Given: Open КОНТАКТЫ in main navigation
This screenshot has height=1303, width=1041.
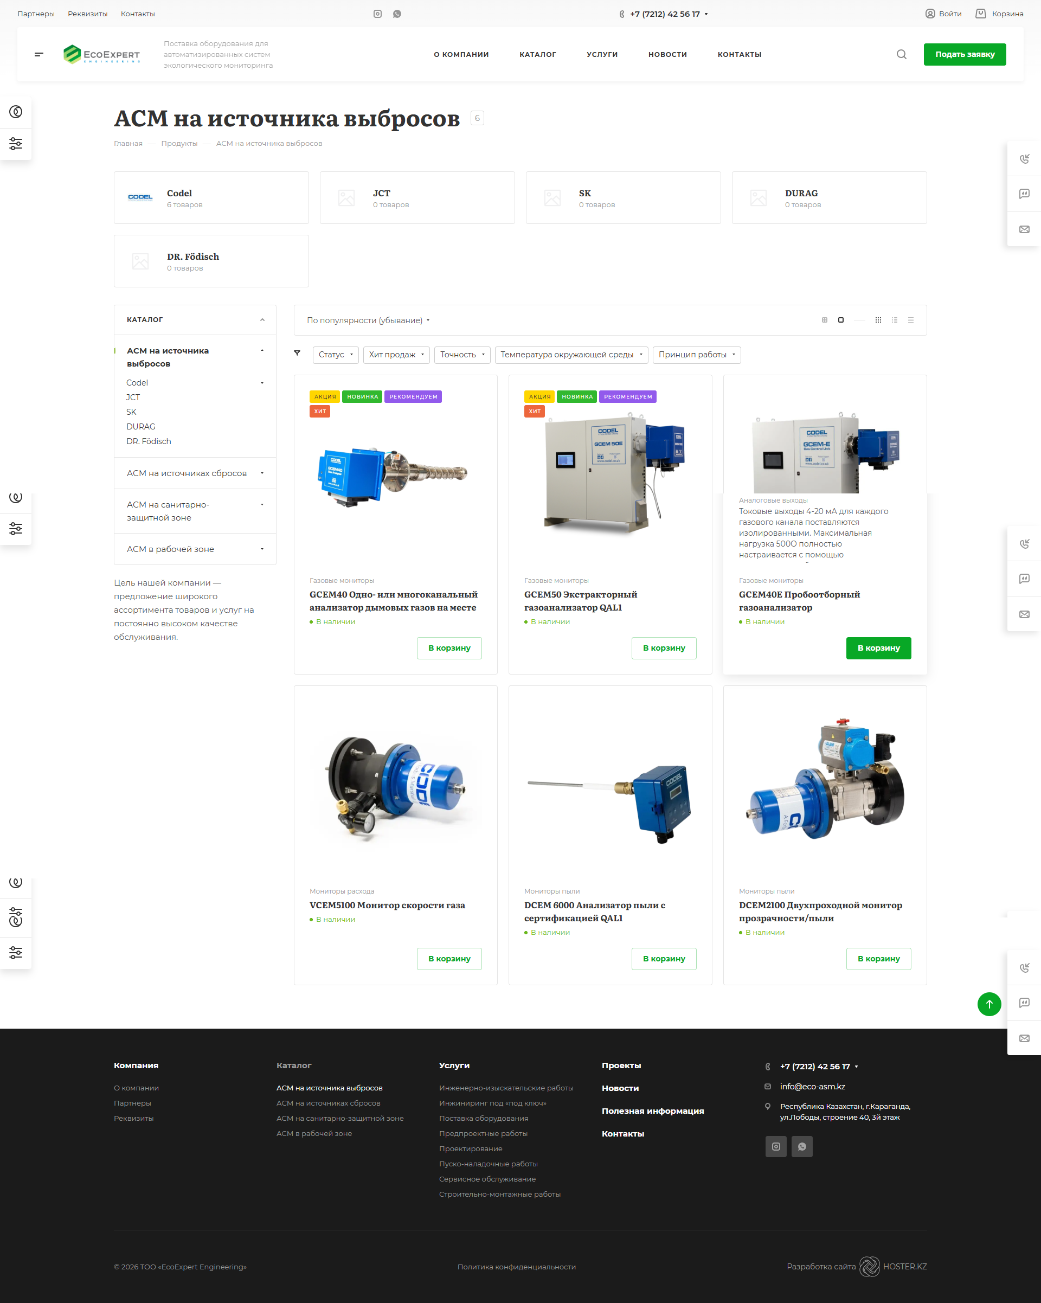Looking at the screenshot, I should 740,54.
